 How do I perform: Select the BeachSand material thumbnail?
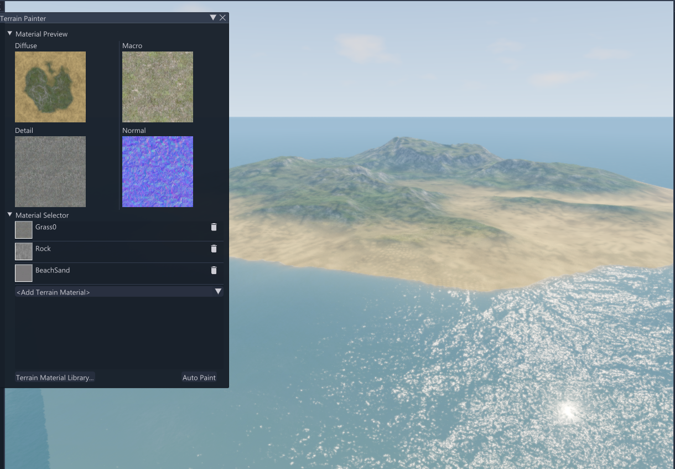24,273
